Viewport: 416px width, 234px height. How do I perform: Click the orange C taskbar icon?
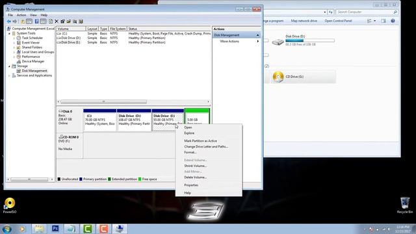(x=103, y=229)
